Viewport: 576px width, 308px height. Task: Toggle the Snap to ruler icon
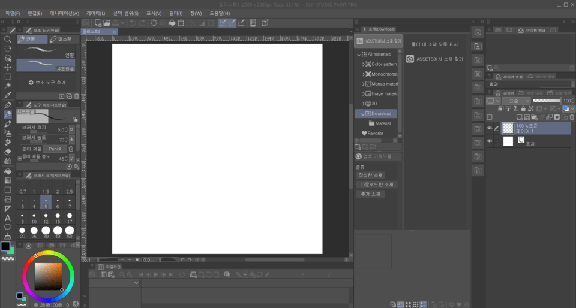pos(223,23)
